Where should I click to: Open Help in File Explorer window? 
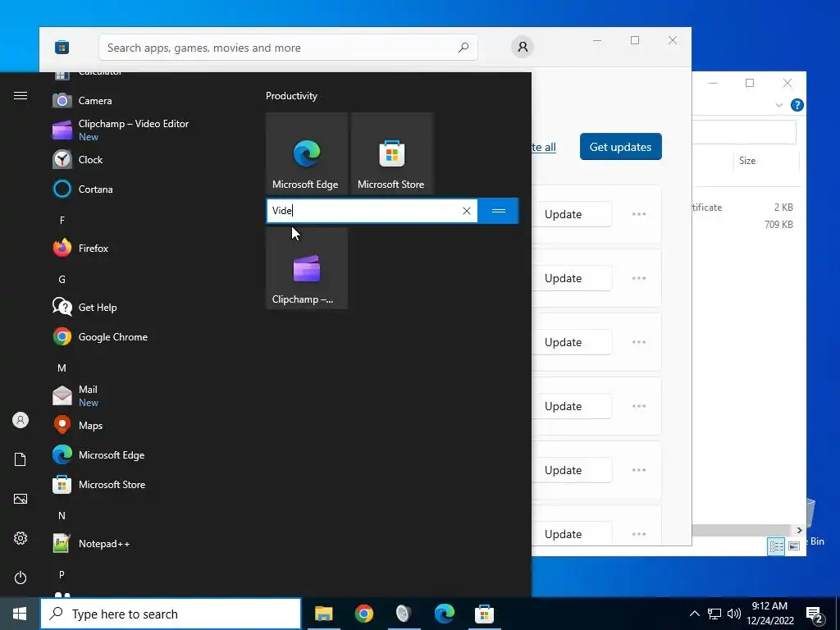797,105
